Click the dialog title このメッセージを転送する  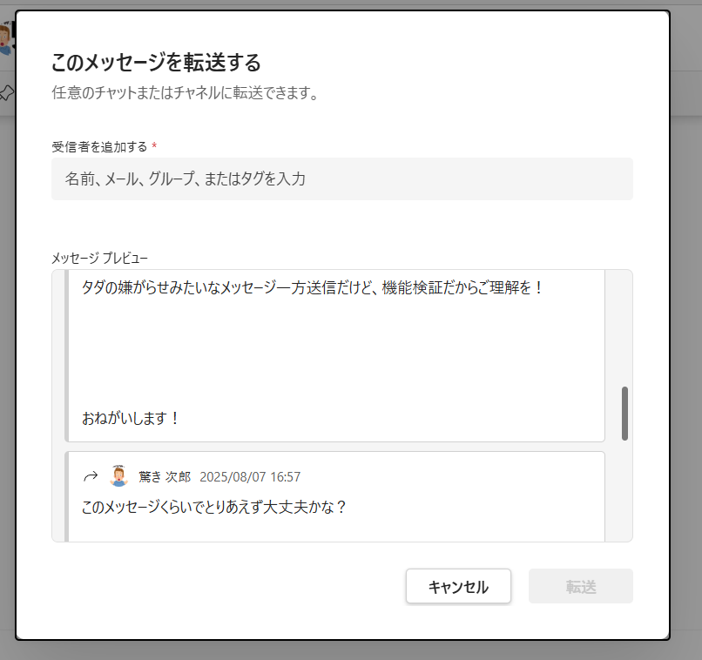(157, 63)
